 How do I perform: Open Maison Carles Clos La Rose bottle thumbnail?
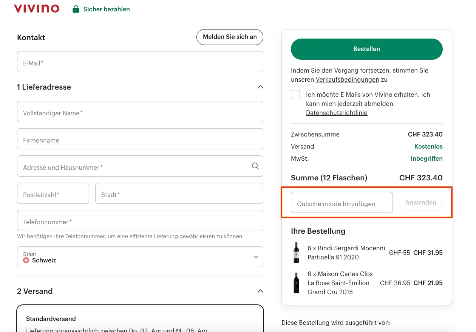(297, 283)
